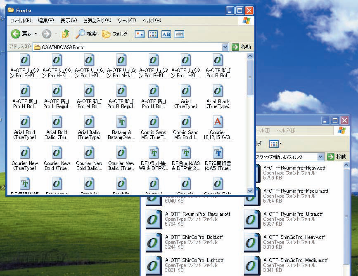Select the Arial (TrueType) font icon
358x276 pixels.
tap(186, 91)
